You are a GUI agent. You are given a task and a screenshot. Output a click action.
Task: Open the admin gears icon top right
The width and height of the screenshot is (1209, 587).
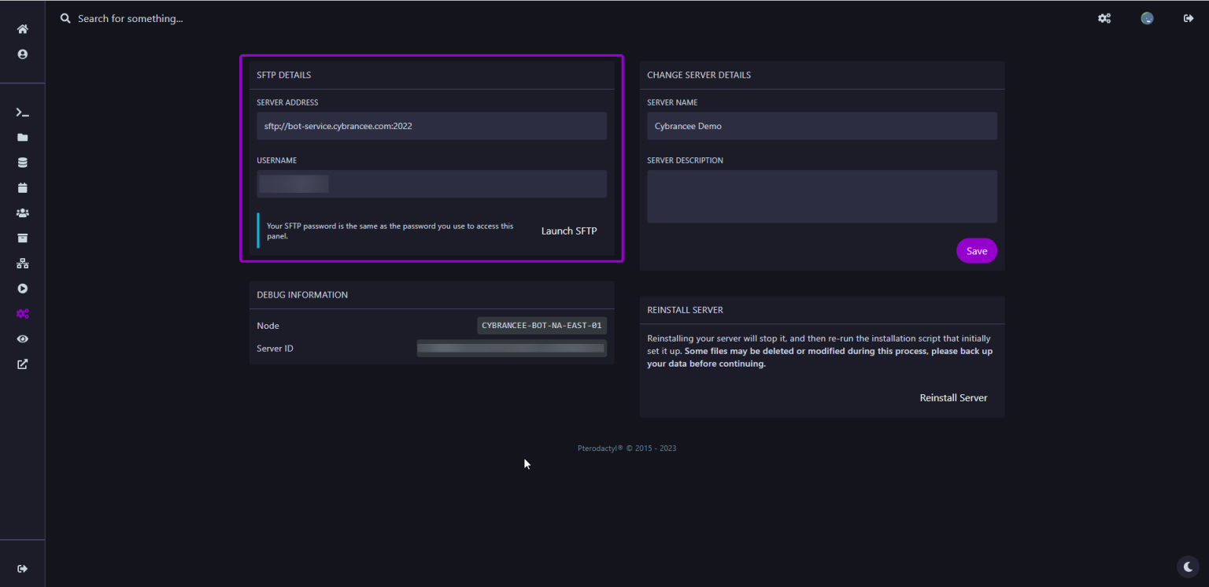point(1104,18)
